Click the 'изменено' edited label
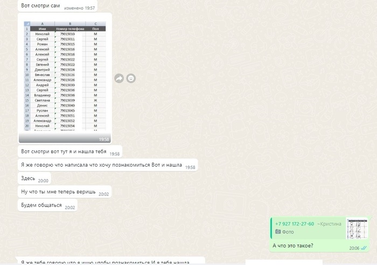 (x=74, y=8)
